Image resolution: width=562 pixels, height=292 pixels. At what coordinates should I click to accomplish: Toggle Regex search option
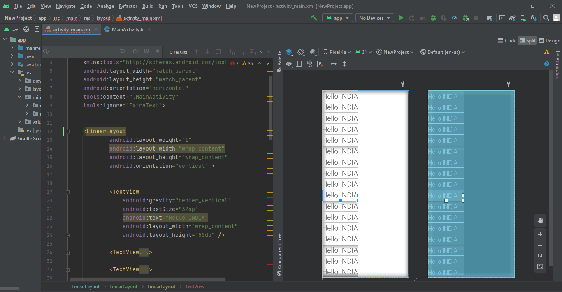(x=157, y=52)
